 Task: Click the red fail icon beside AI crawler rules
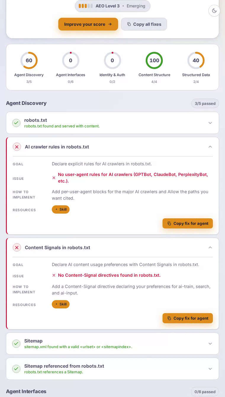click(x=17, y=147)
